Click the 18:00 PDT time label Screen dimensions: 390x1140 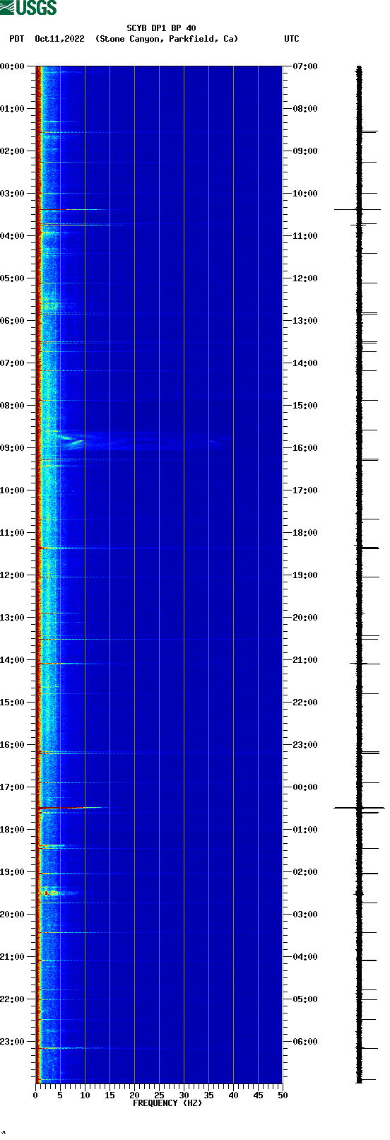coord(13,830)
